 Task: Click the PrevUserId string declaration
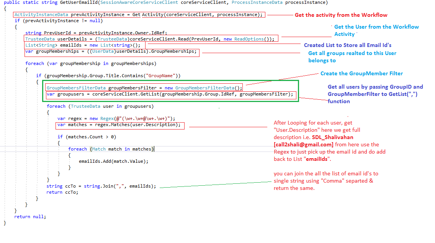(x=96, y=33)
